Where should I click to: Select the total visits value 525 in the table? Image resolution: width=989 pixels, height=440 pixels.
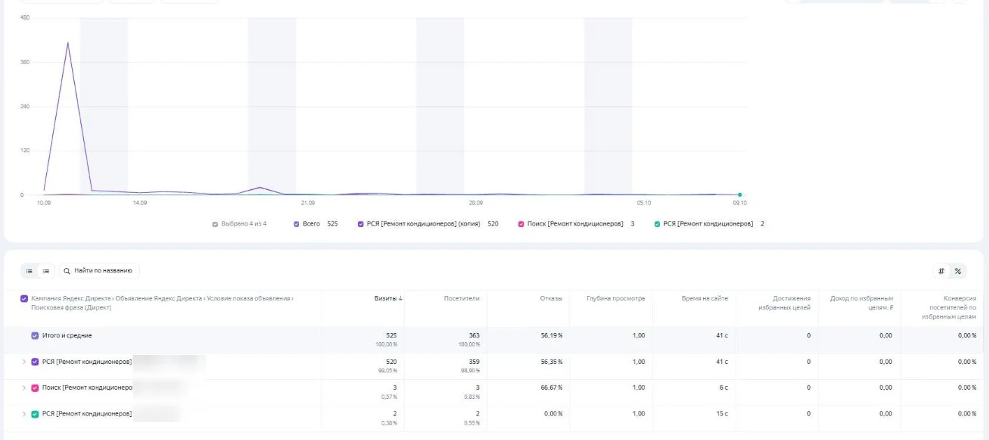391,336
